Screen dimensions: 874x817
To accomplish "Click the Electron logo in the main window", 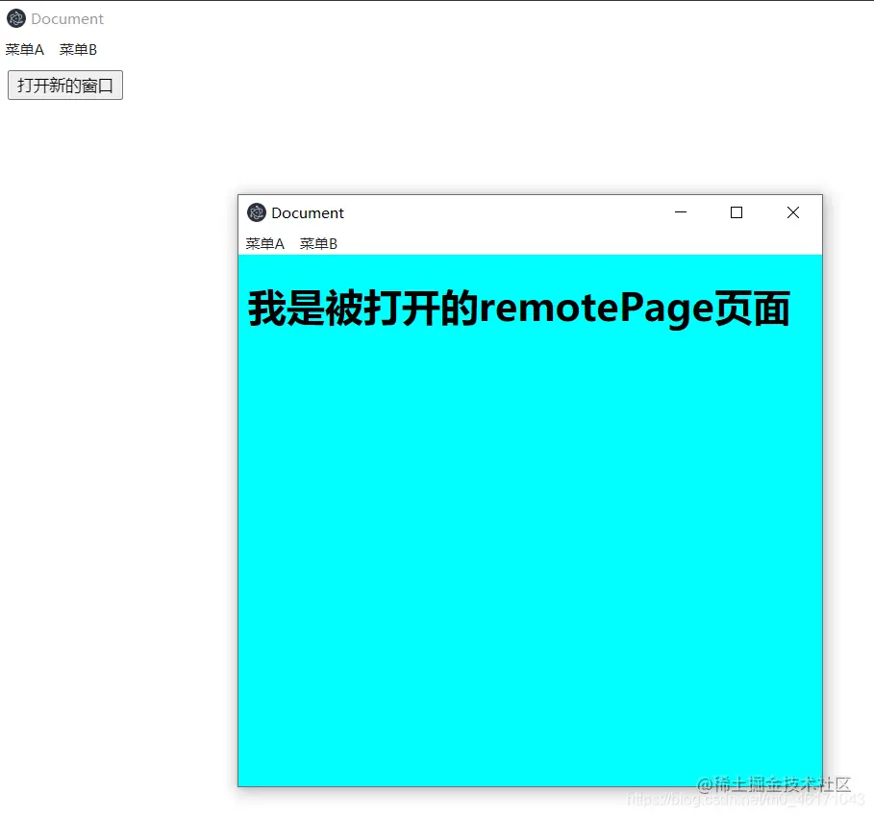I will coord(16,18).
